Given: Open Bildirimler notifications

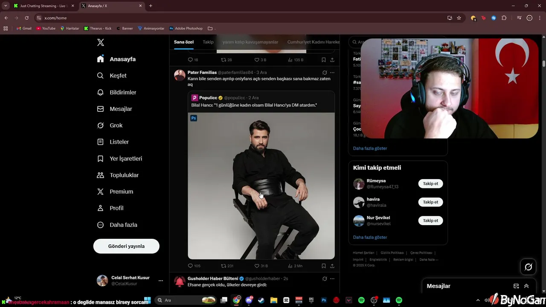Looking at the screenshot, I should tap(116, 92).
